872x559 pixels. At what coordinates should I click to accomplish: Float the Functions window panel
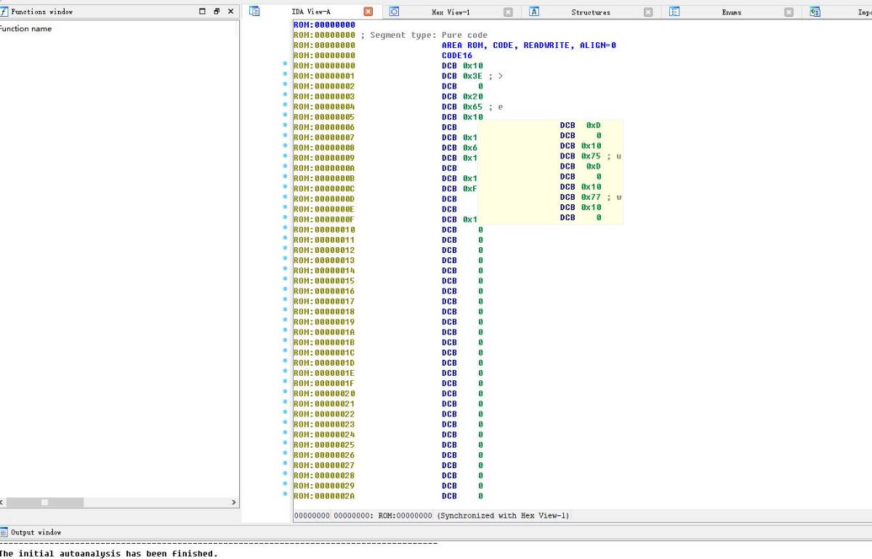217,12
